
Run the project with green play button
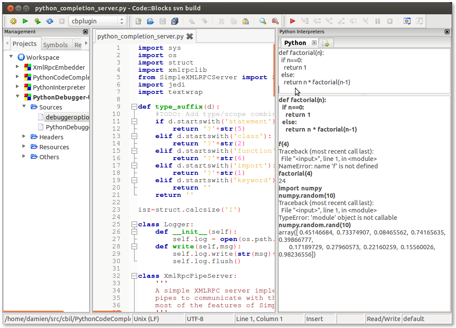[x=25, y=21]
